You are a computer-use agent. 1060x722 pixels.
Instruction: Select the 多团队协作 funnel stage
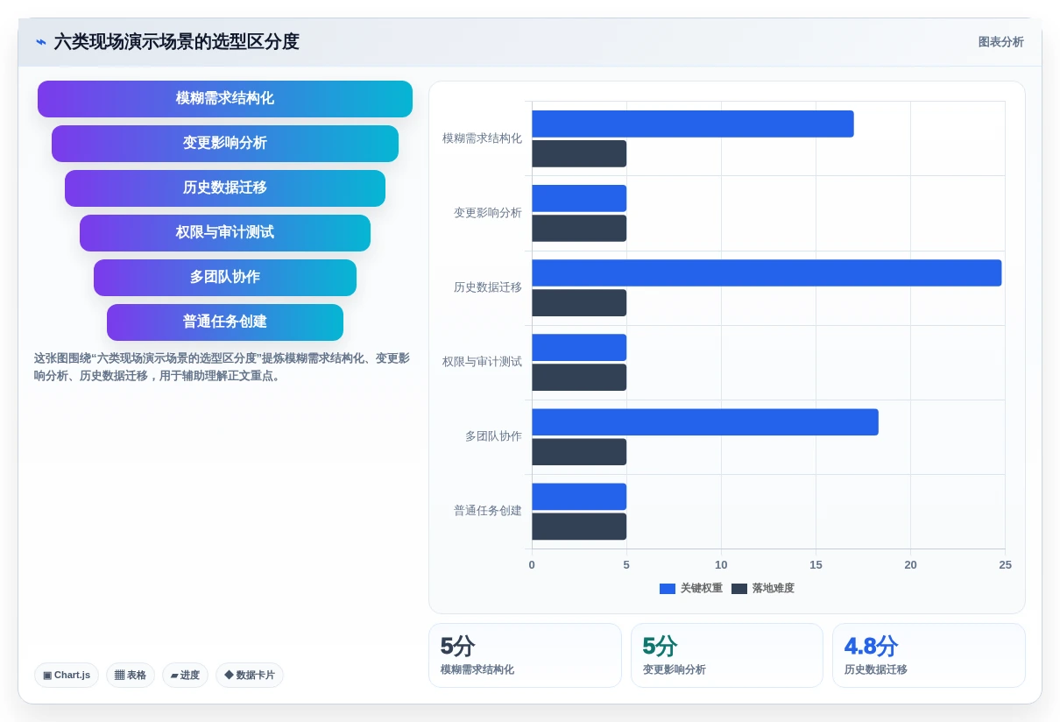(225, 278)
